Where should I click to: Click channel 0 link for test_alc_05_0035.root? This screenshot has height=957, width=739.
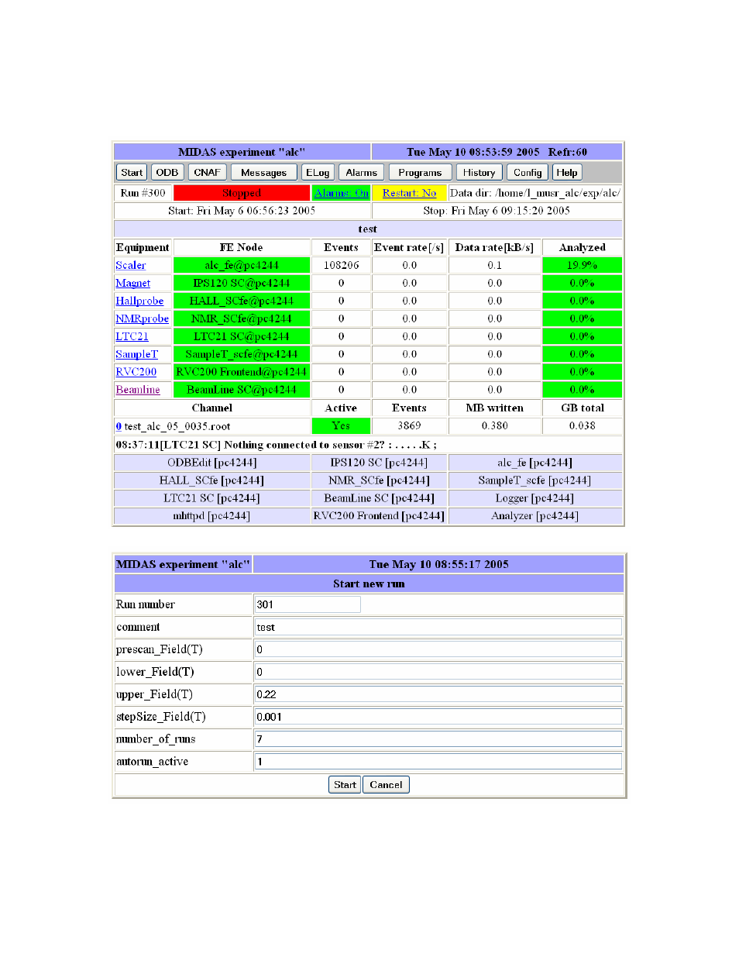coord(119,426)
